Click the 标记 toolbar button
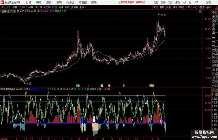The height and width of the screenshot is (140, 218). click(195, 7)
